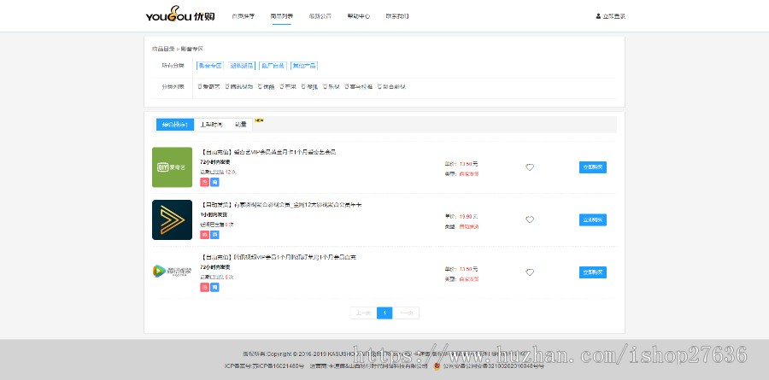Filter by the 聚合影视 sub-category
This screenshot has width=769, height=380.
tap(391, 87)
